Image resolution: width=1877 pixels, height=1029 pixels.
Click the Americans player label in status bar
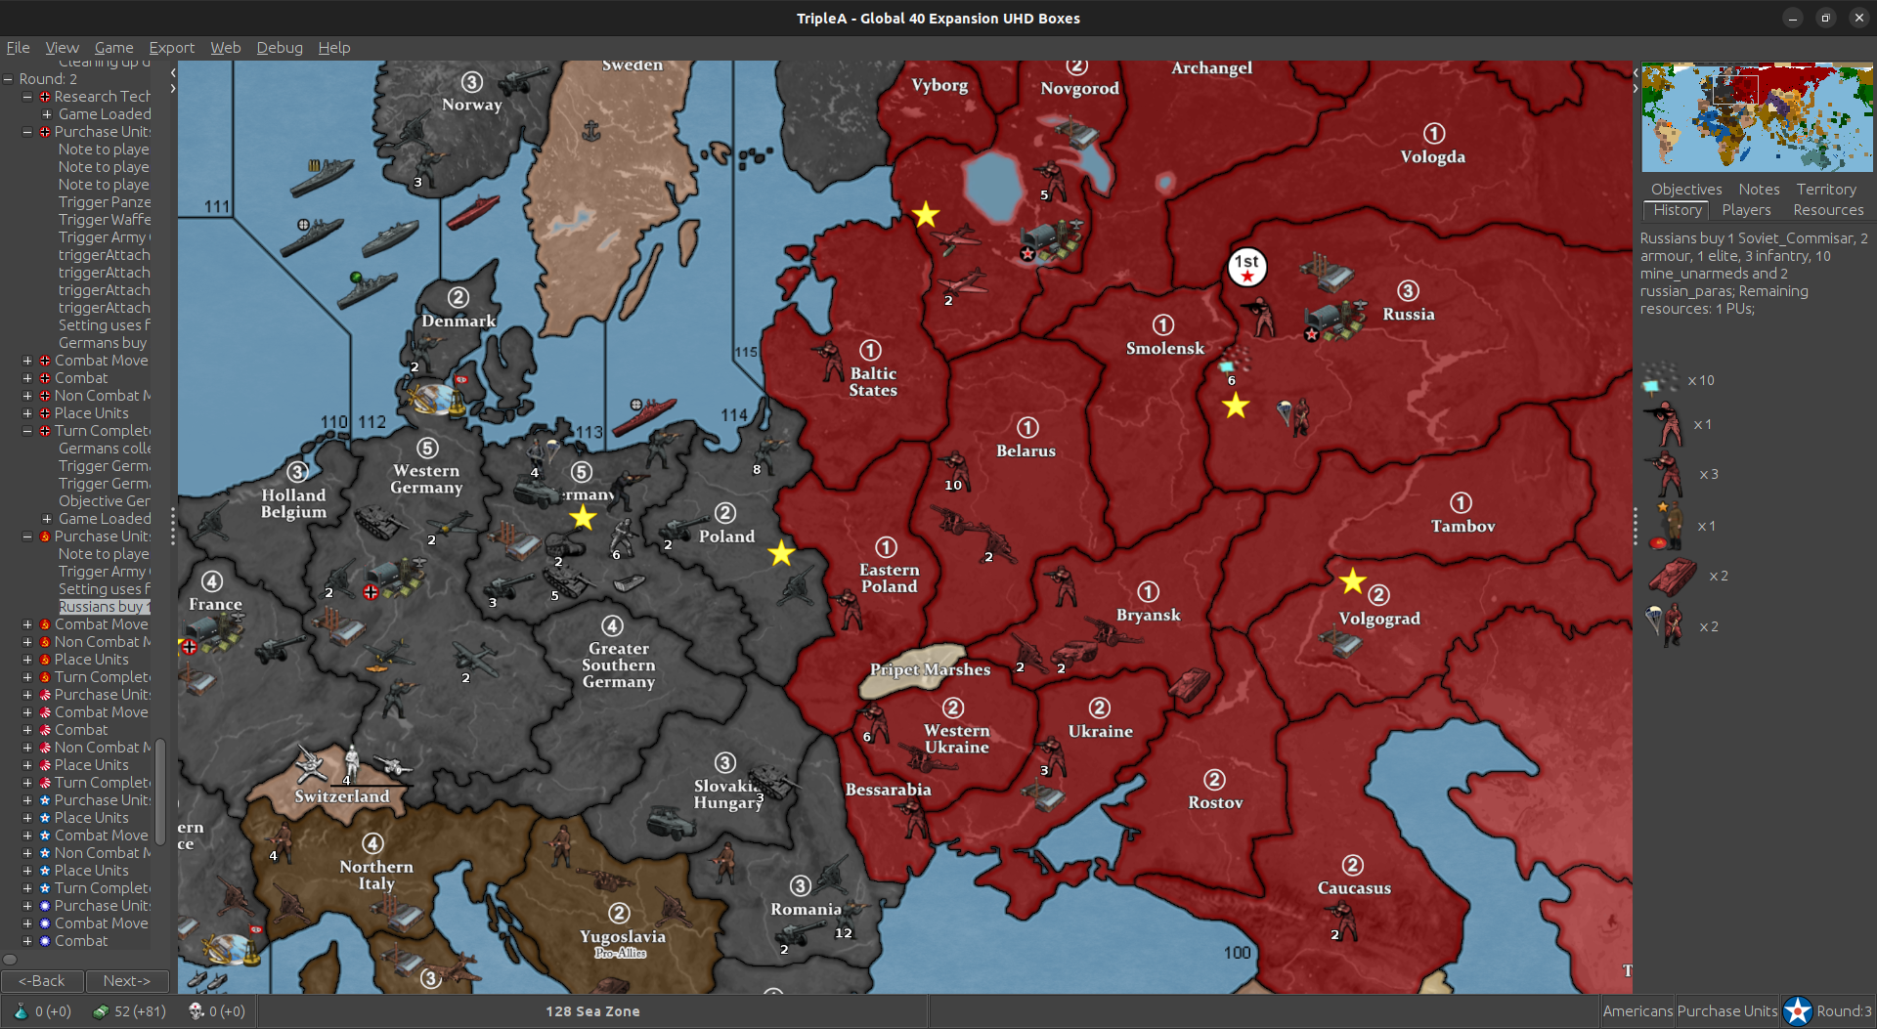pos(1637,1011)
